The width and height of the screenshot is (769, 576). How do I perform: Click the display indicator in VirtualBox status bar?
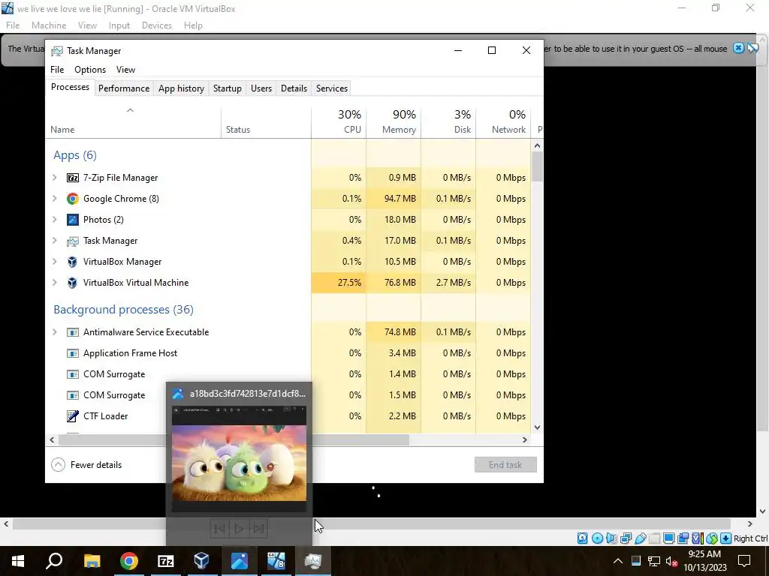(x=668, y=538)
